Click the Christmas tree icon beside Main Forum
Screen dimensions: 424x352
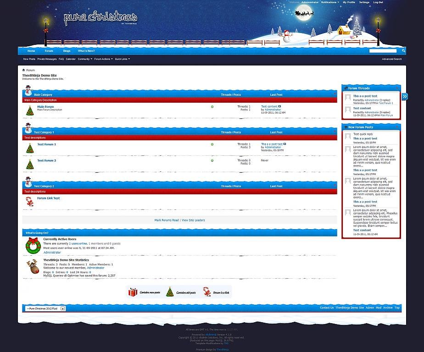(x=30, y=110)
